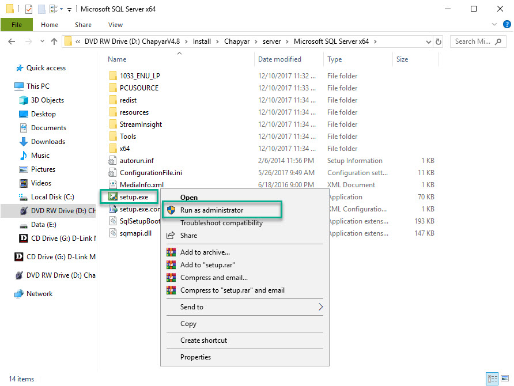514x386 pixels.
Task: Choose Compress to "setup.rar" and email
Action: [x=245, y=290]
